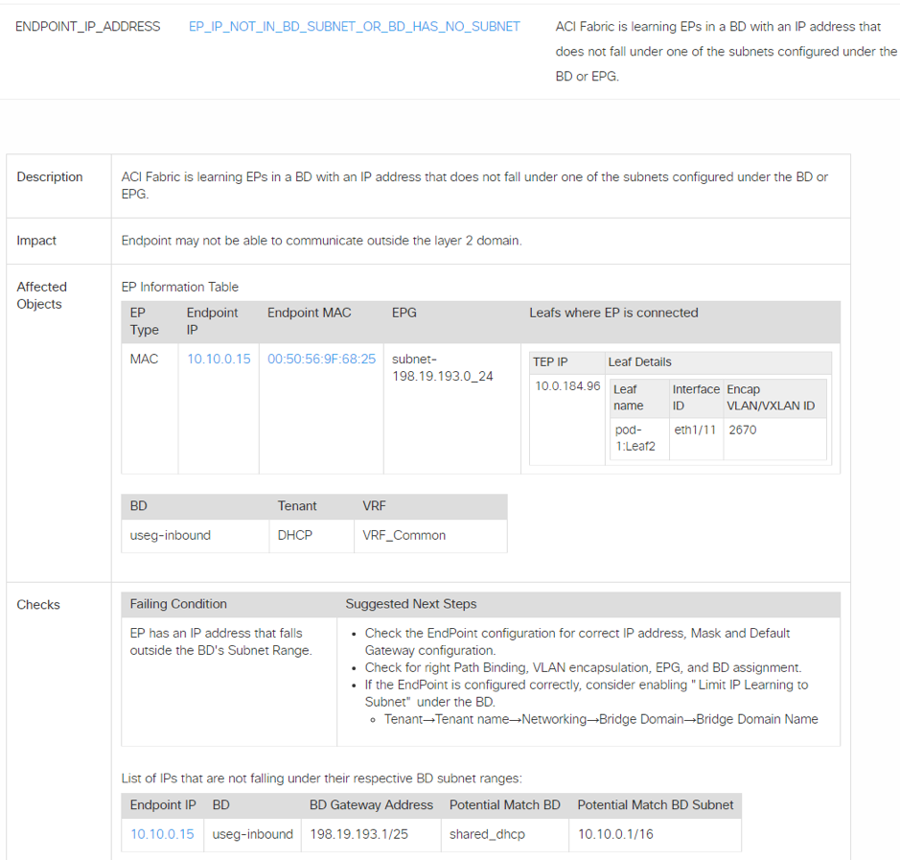
Task: Select the TEP IP value 10.0.184.96
Action: [567, 386]
